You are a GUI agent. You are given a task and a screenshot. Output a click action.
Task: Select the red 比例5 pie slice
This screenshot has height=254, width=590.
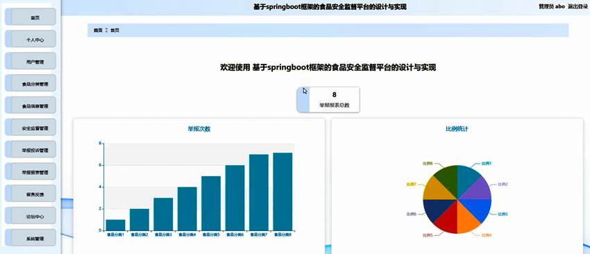tap(448, 221)
